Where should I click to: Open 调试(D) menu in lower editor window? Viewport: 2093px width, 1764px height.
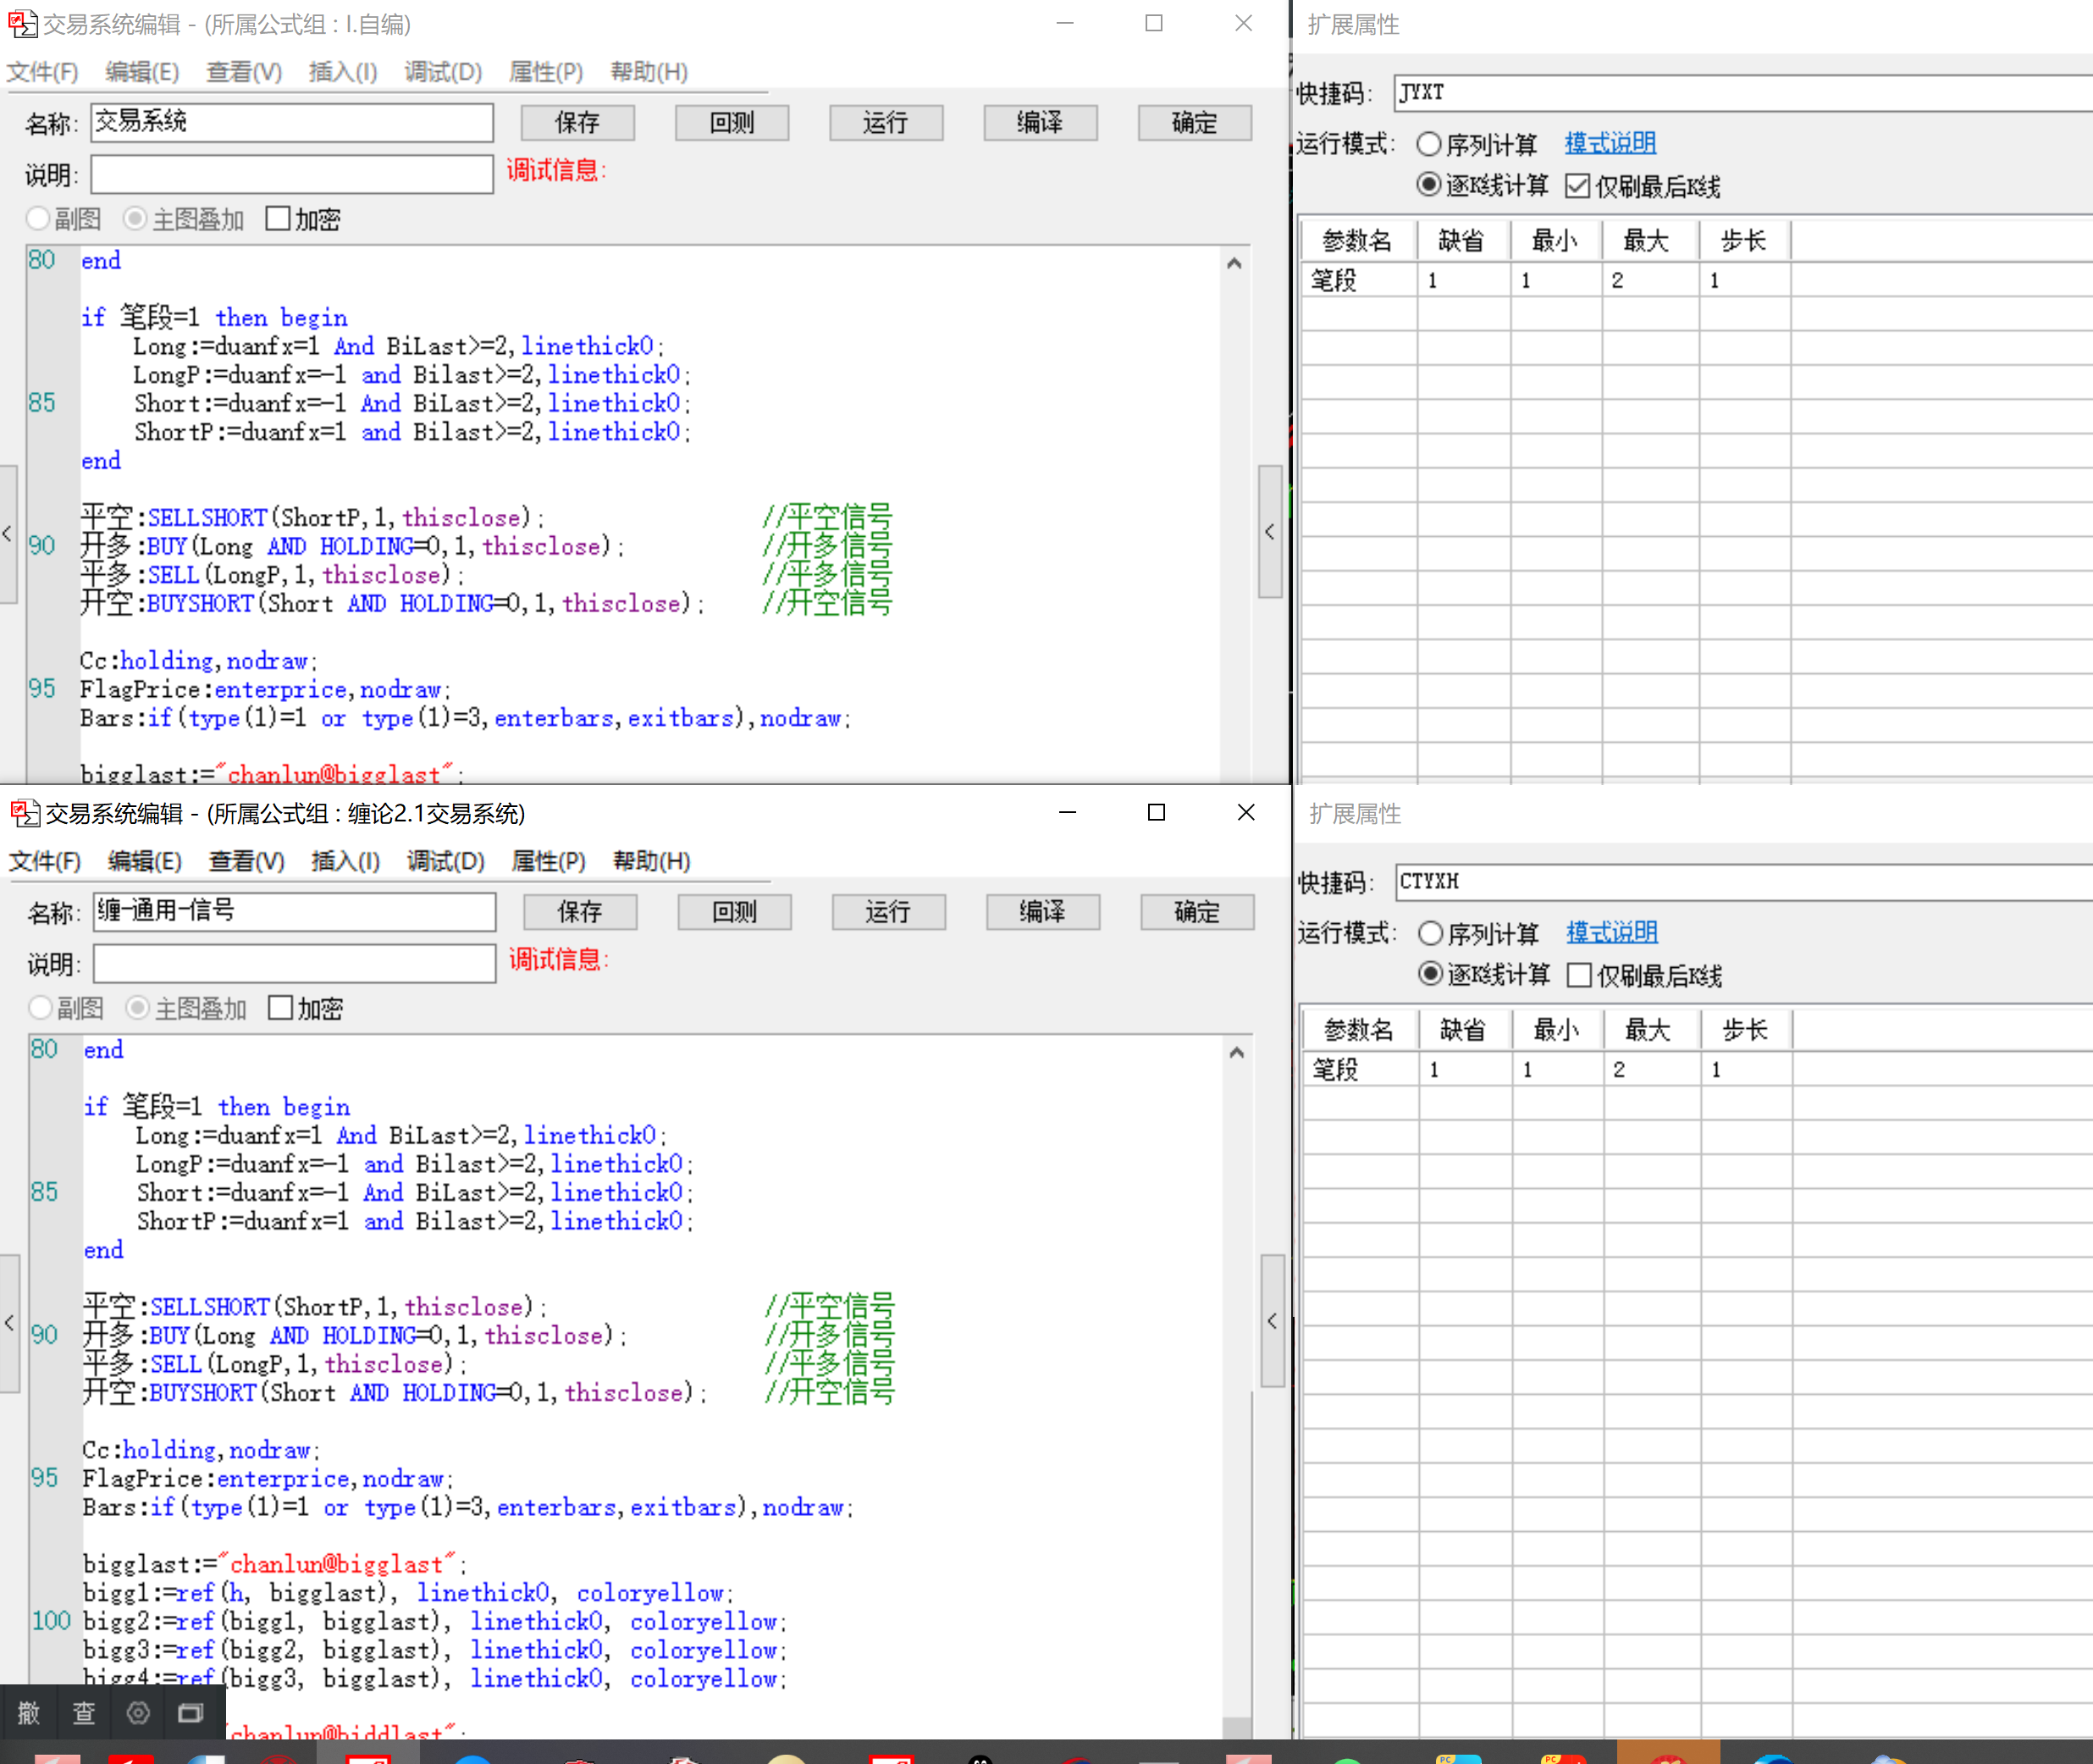coord(446,861)
